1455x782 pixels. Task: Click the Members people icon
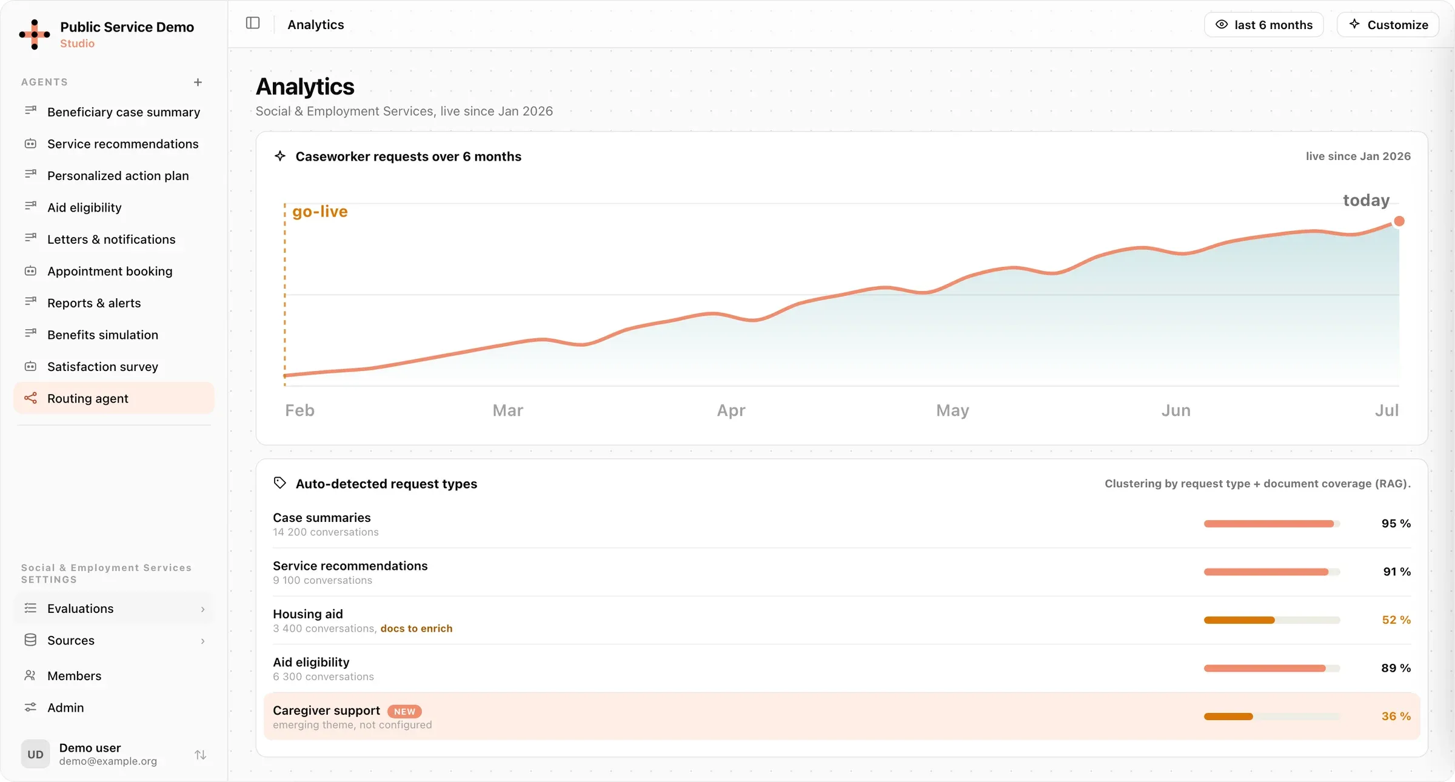click(30, 675)
